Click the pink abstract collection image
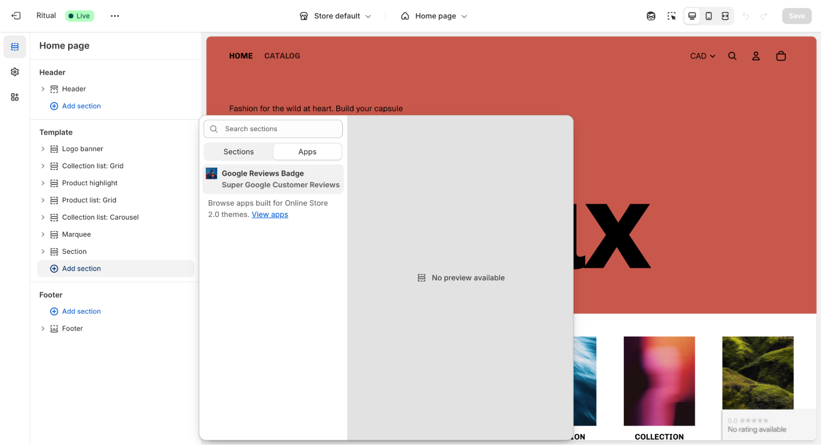This screenshot has height=445, width=821. (659, 381)
